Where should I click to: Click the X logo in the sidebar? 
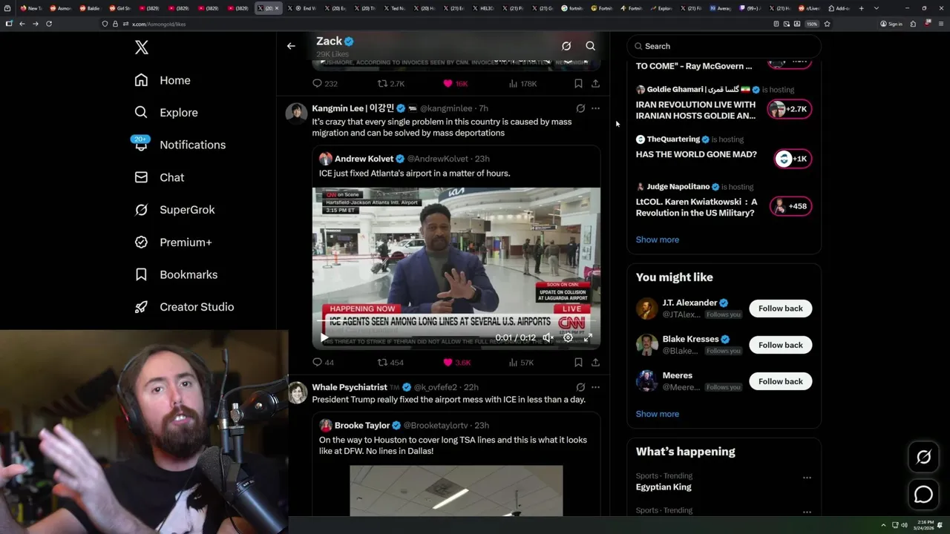pos(142,48)
